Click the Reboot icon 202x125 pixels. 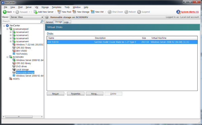pyautogui.click(x=126, y=12)
